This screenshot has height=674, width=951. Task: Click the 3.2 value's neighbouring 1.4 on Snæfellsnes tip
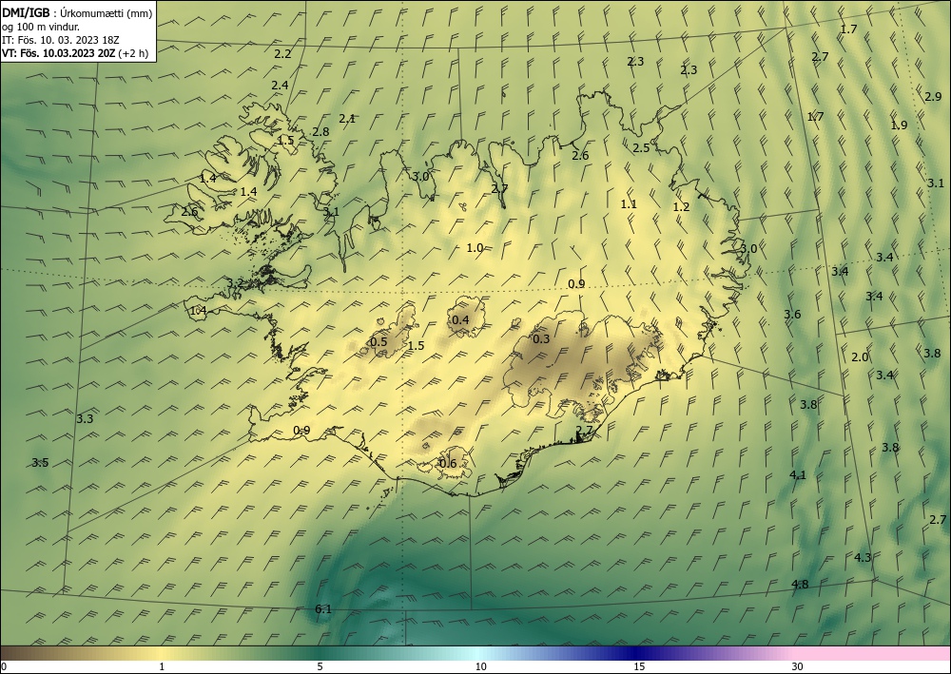pyautogui.click(x=199, y=311)
